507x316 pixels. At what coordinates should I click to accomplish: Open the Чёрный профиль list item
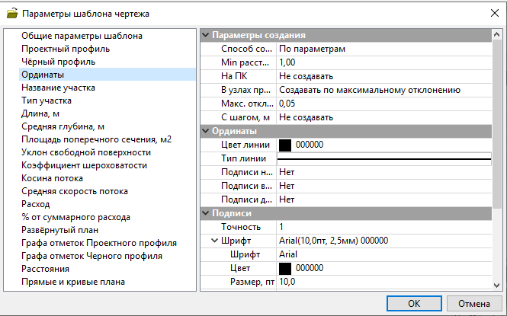[x=57, y=62]
